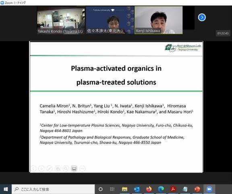Select the Tohoku University participant video

point(110,20)
